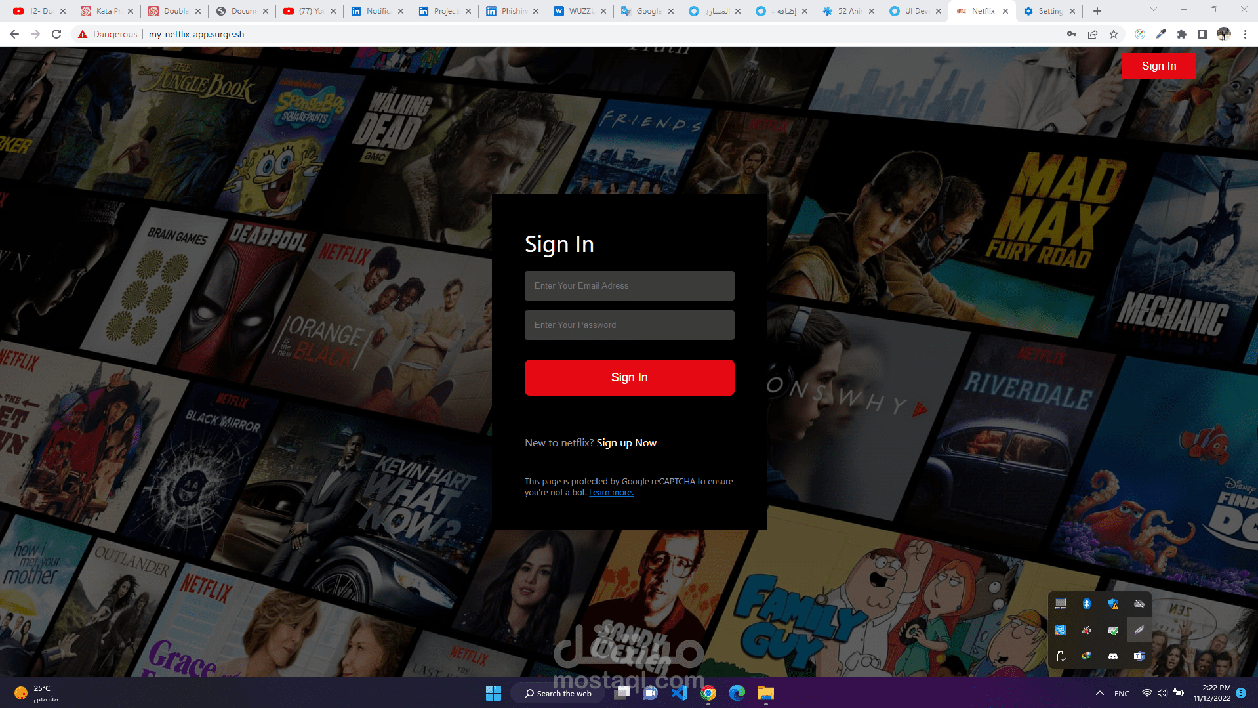Click the green checkmark driver tray icon
Image resolution: width=1258 pixels, height=708 pixels.
pyautogui.click(x=1113, y=630)
